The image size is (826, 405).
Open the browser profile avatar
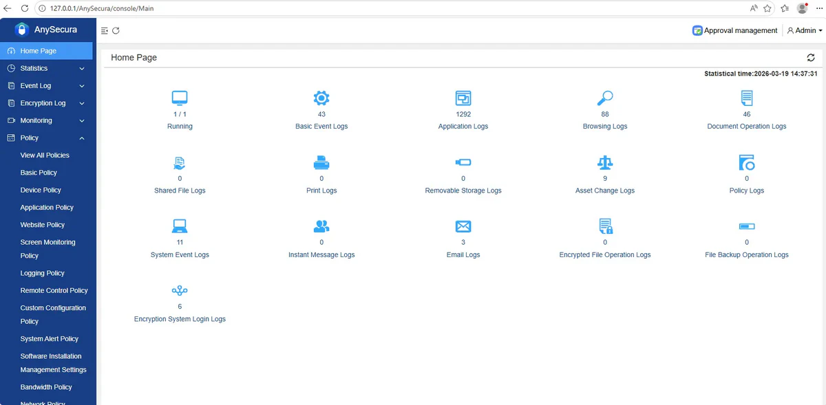[x=803, y=8]
